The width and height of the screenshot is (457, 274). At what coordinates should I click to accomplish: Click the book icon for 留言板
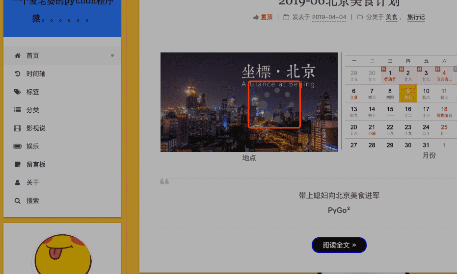(18, 165)
